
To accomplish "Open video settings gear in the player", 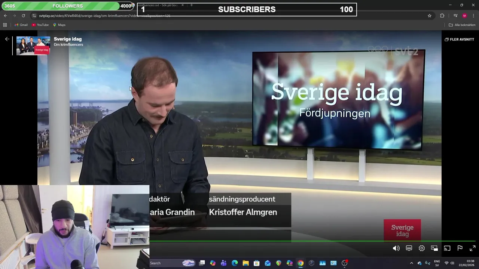I will [422, 248].
